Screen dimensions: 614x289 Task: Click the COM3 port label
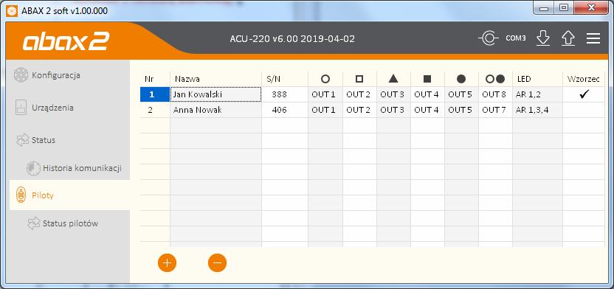(x=515, y=38)
